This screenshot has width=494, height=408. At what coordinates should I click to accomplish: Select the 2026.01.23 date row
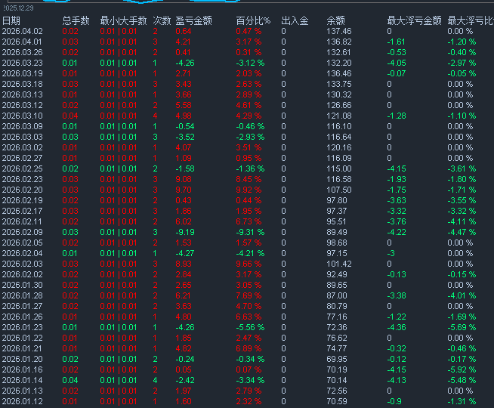pos(22,327)
